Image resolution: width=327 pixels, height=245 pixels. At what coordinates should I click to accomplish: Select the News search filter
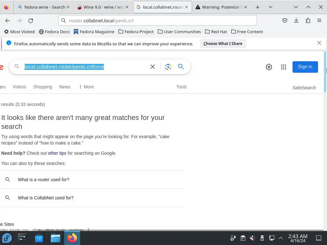point(65,87)
